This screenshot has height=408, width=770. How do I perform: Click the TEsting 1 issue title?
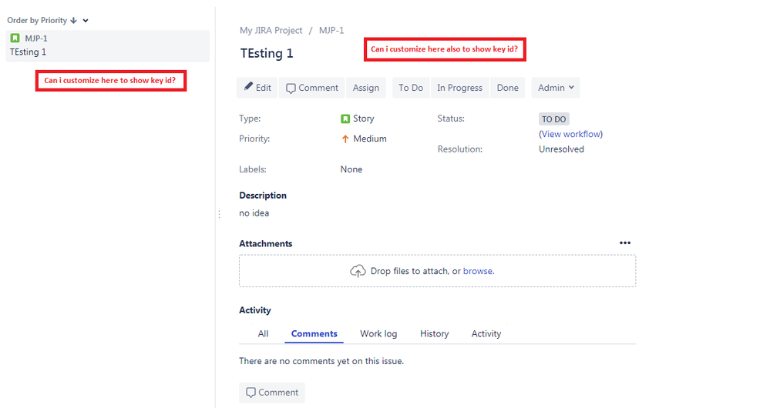tap(267, 53)
